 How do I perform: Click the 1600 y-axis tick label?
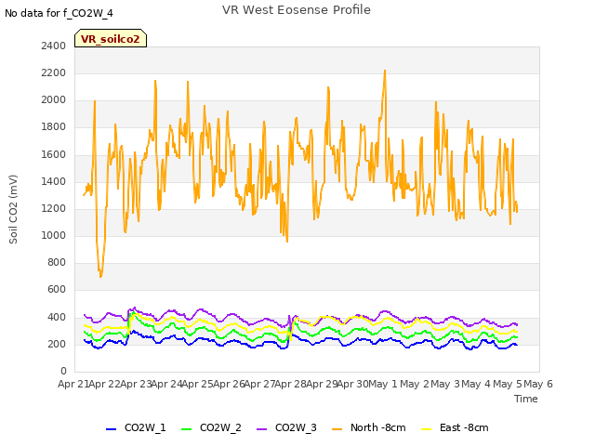(x=54, y=154)
